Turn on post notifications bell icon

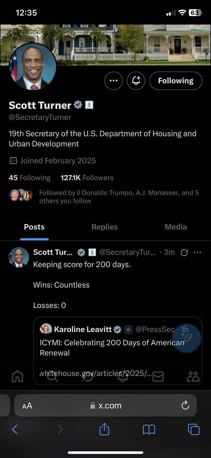[136, 81]
